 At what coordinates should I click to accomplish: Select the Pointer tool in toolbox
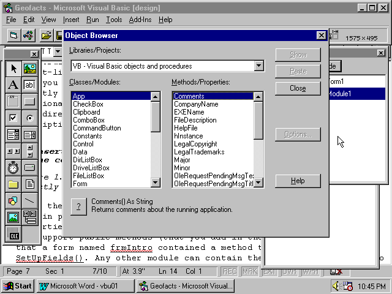point(13,68)
